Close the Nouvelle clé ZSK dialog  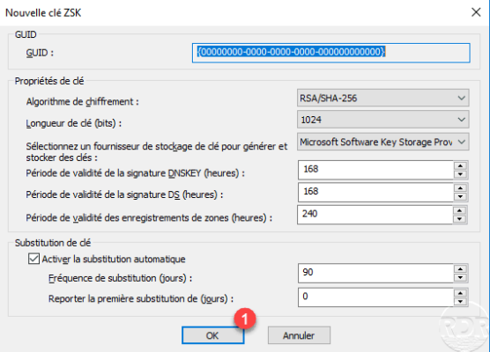pyautogui.click(x=476, y=12)
